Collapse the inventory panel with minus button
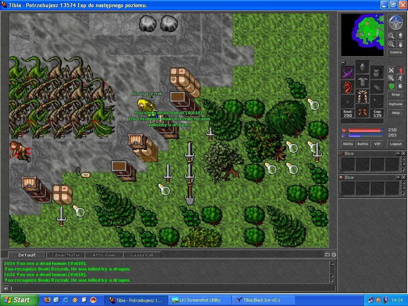The image size is (408, 306). [x=343, y=63]
